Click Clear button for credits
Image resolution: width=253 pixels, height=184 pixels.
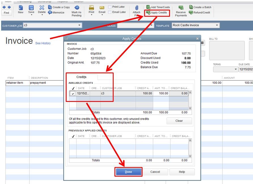click(x=179, y=121)
